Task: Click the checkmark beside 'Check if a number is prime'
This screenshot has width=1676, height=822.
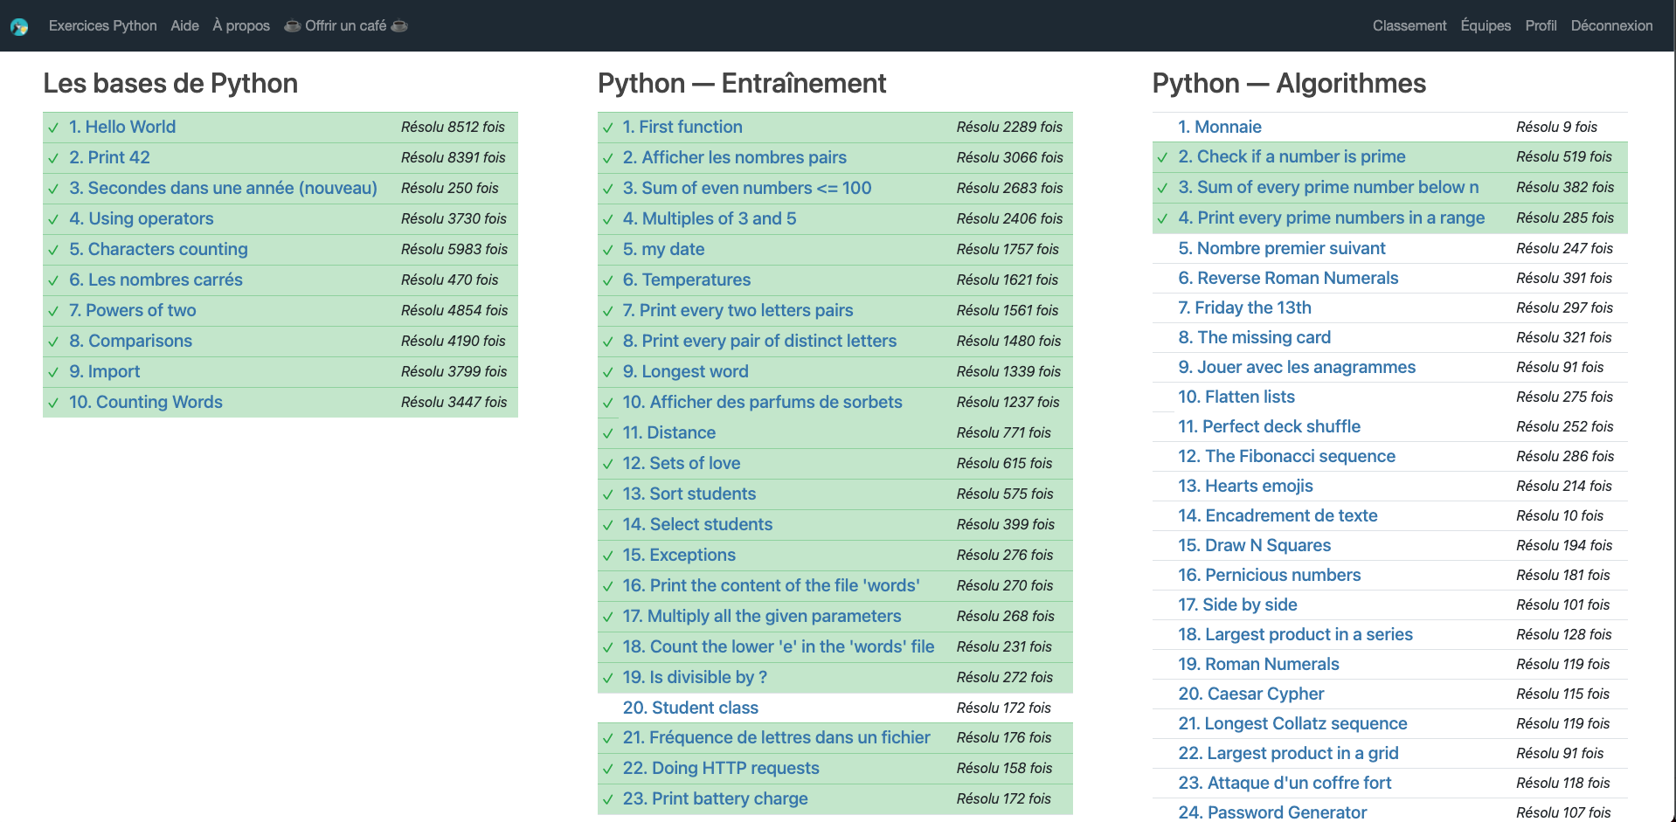Action: click(1162, 157)
